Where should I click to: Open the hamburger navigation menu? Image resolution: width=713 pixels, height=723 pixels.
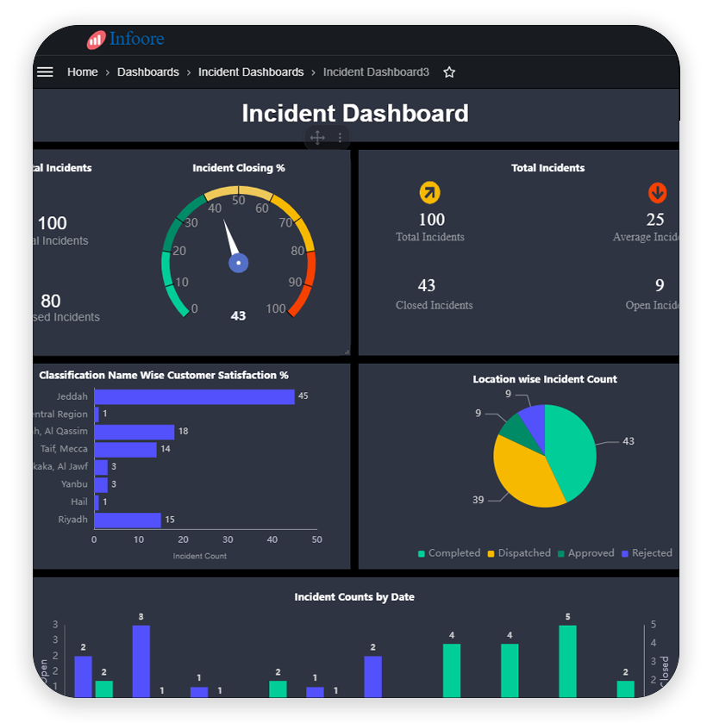[45, 72]
